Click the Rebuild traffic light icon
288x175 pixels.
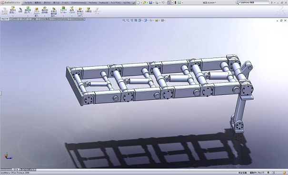pyautogui.click(x=175, y=2)
